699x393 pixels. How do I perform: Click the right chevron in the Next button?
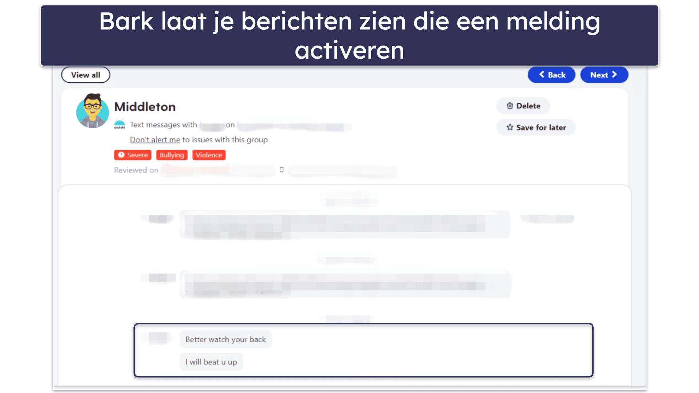(x=614, y=74)
